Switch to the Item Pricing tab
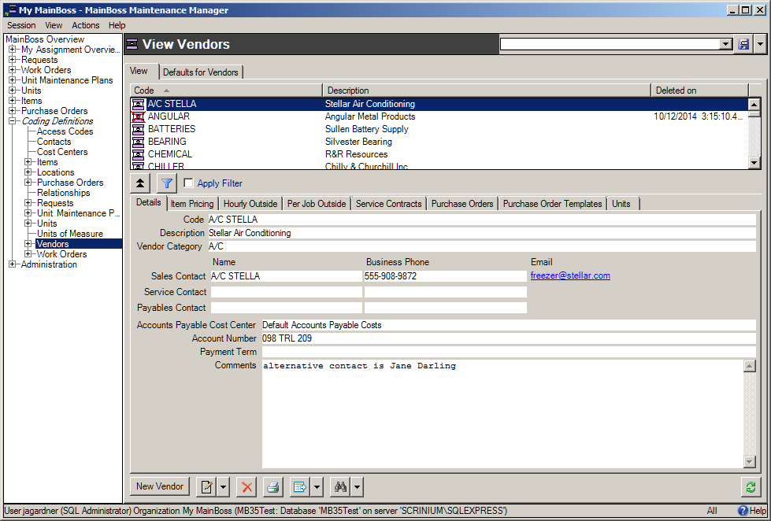 [192, 204]
